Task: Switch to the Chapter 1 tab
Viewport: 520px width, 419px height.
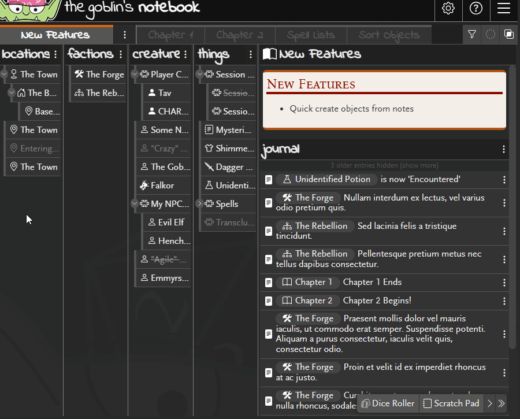Action: [170, 35]
